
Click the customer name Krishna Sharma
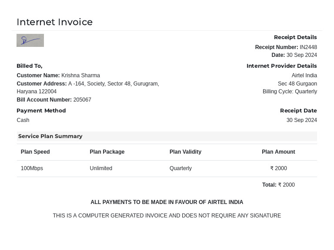(80, 76)
